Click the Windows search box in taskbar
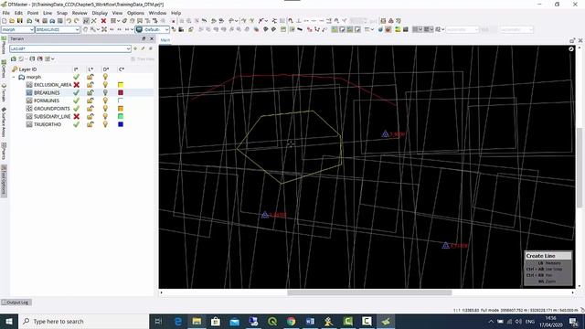585x329 pixels. tap(84, 321)
